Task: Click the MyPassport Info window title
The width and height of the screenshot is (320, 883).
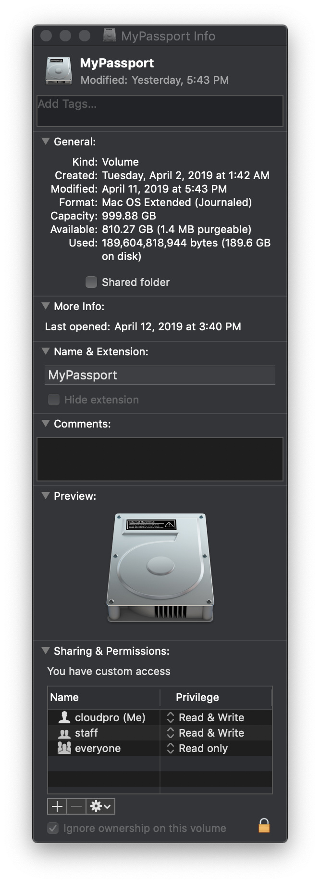Action: point(168,36)
